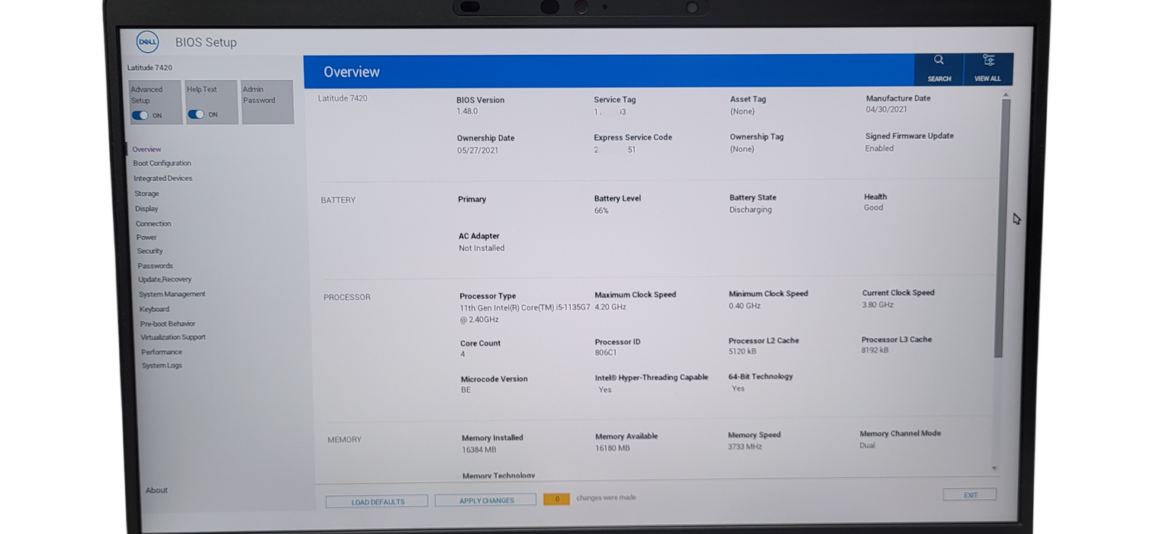Click the Load Defaults button
The height and width of the screenshot is (534, 1156).
pos(377,502)
